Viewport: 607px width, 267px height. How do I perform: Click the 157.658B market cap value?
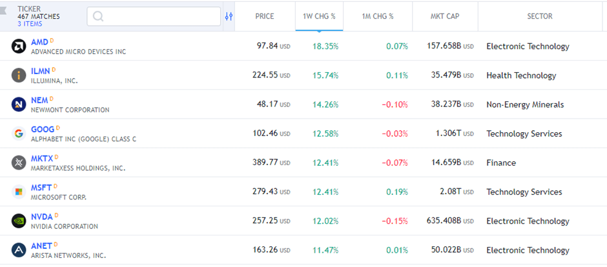point(444,46)
